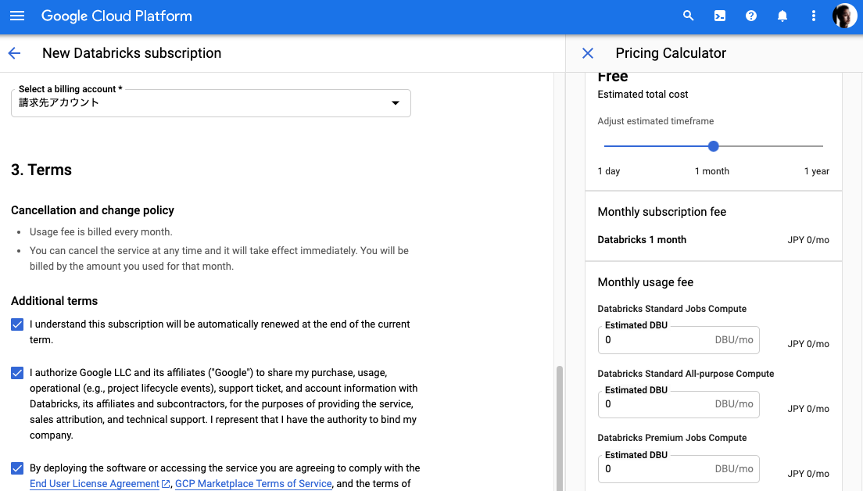The height and width of the screenshot is (491, 863).
Task: Click the Google Cloud Platform logo text
Action: (x=116, y=16)
